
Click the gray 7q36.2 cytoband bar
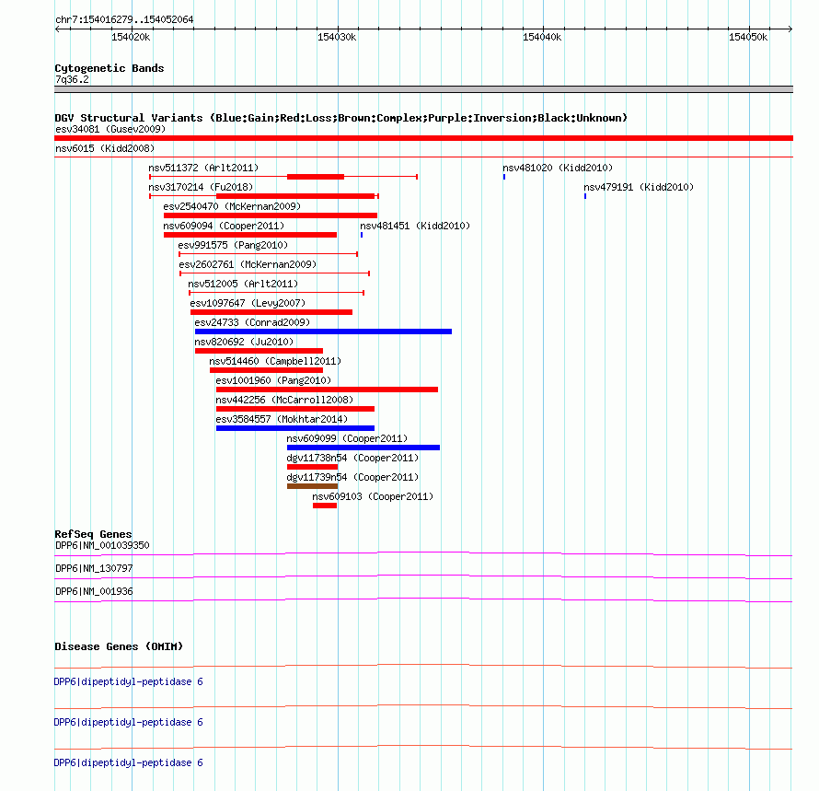point(423,89)
